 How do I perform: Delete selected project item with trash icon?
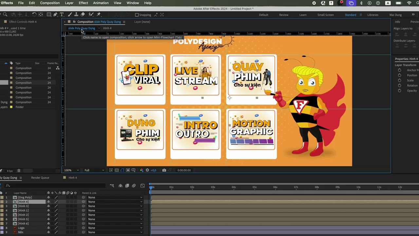tap(19, 171)
